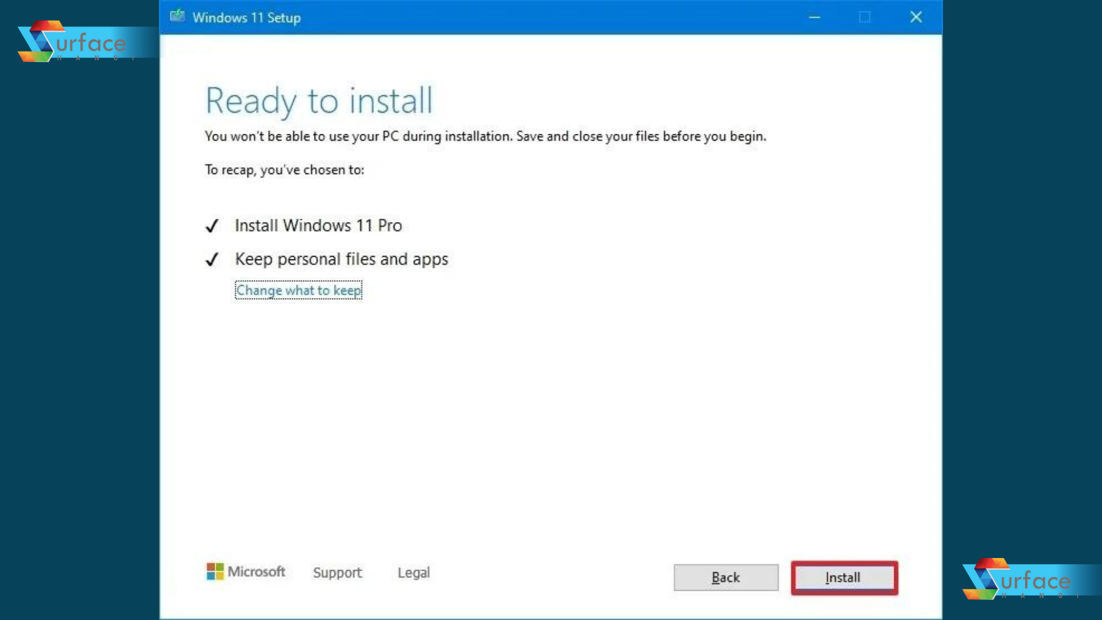Click the 'Install Windows 11 Pro' text
The width and height of the screenshot is (1102, 620).
coord(318,226)
